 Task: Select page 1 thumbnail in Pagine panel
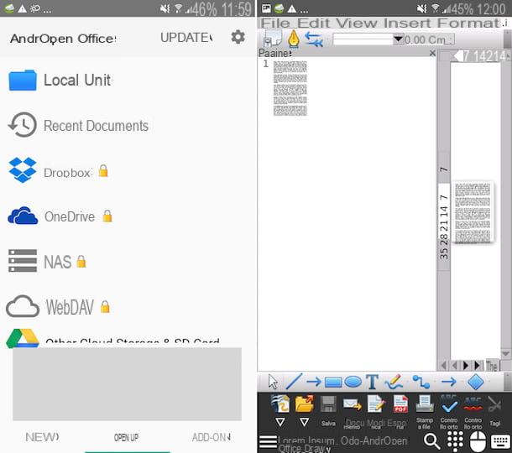pos(290,88)
